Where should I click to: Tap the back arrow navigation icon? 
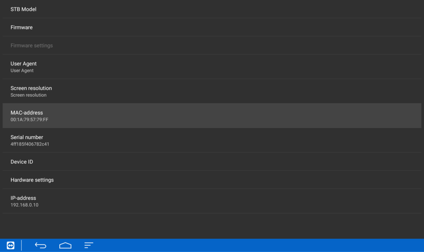point(41,245)
